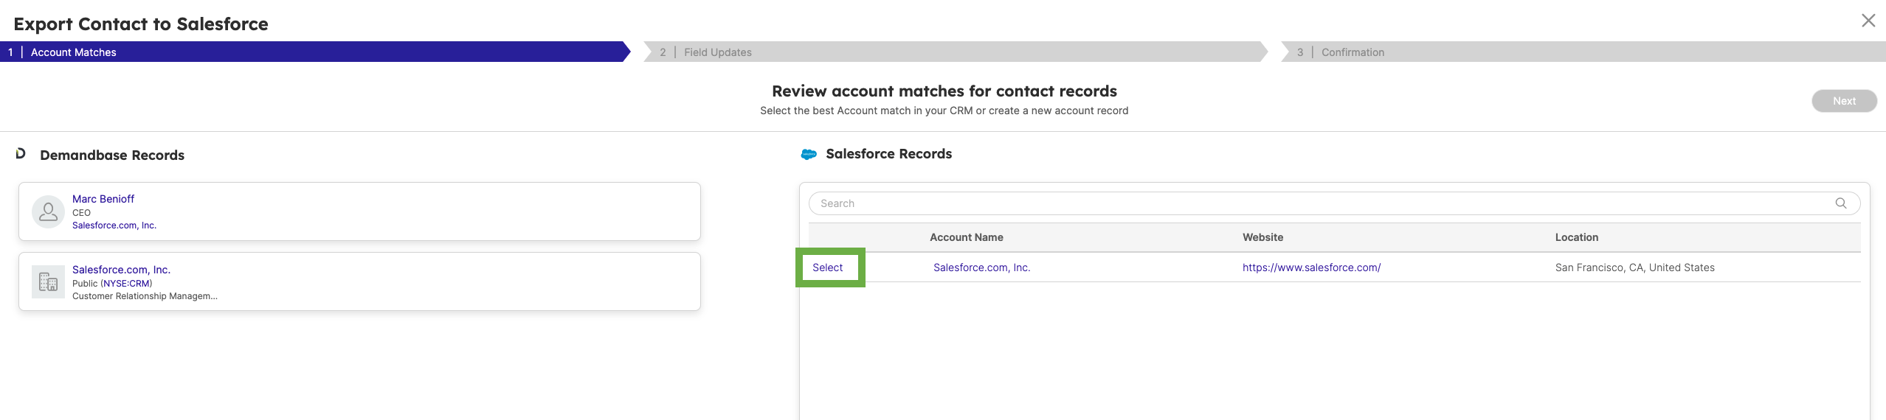The image size is (1886, 420).
Task: Click Marc Benioff's avatar icon
Action: 48,212
